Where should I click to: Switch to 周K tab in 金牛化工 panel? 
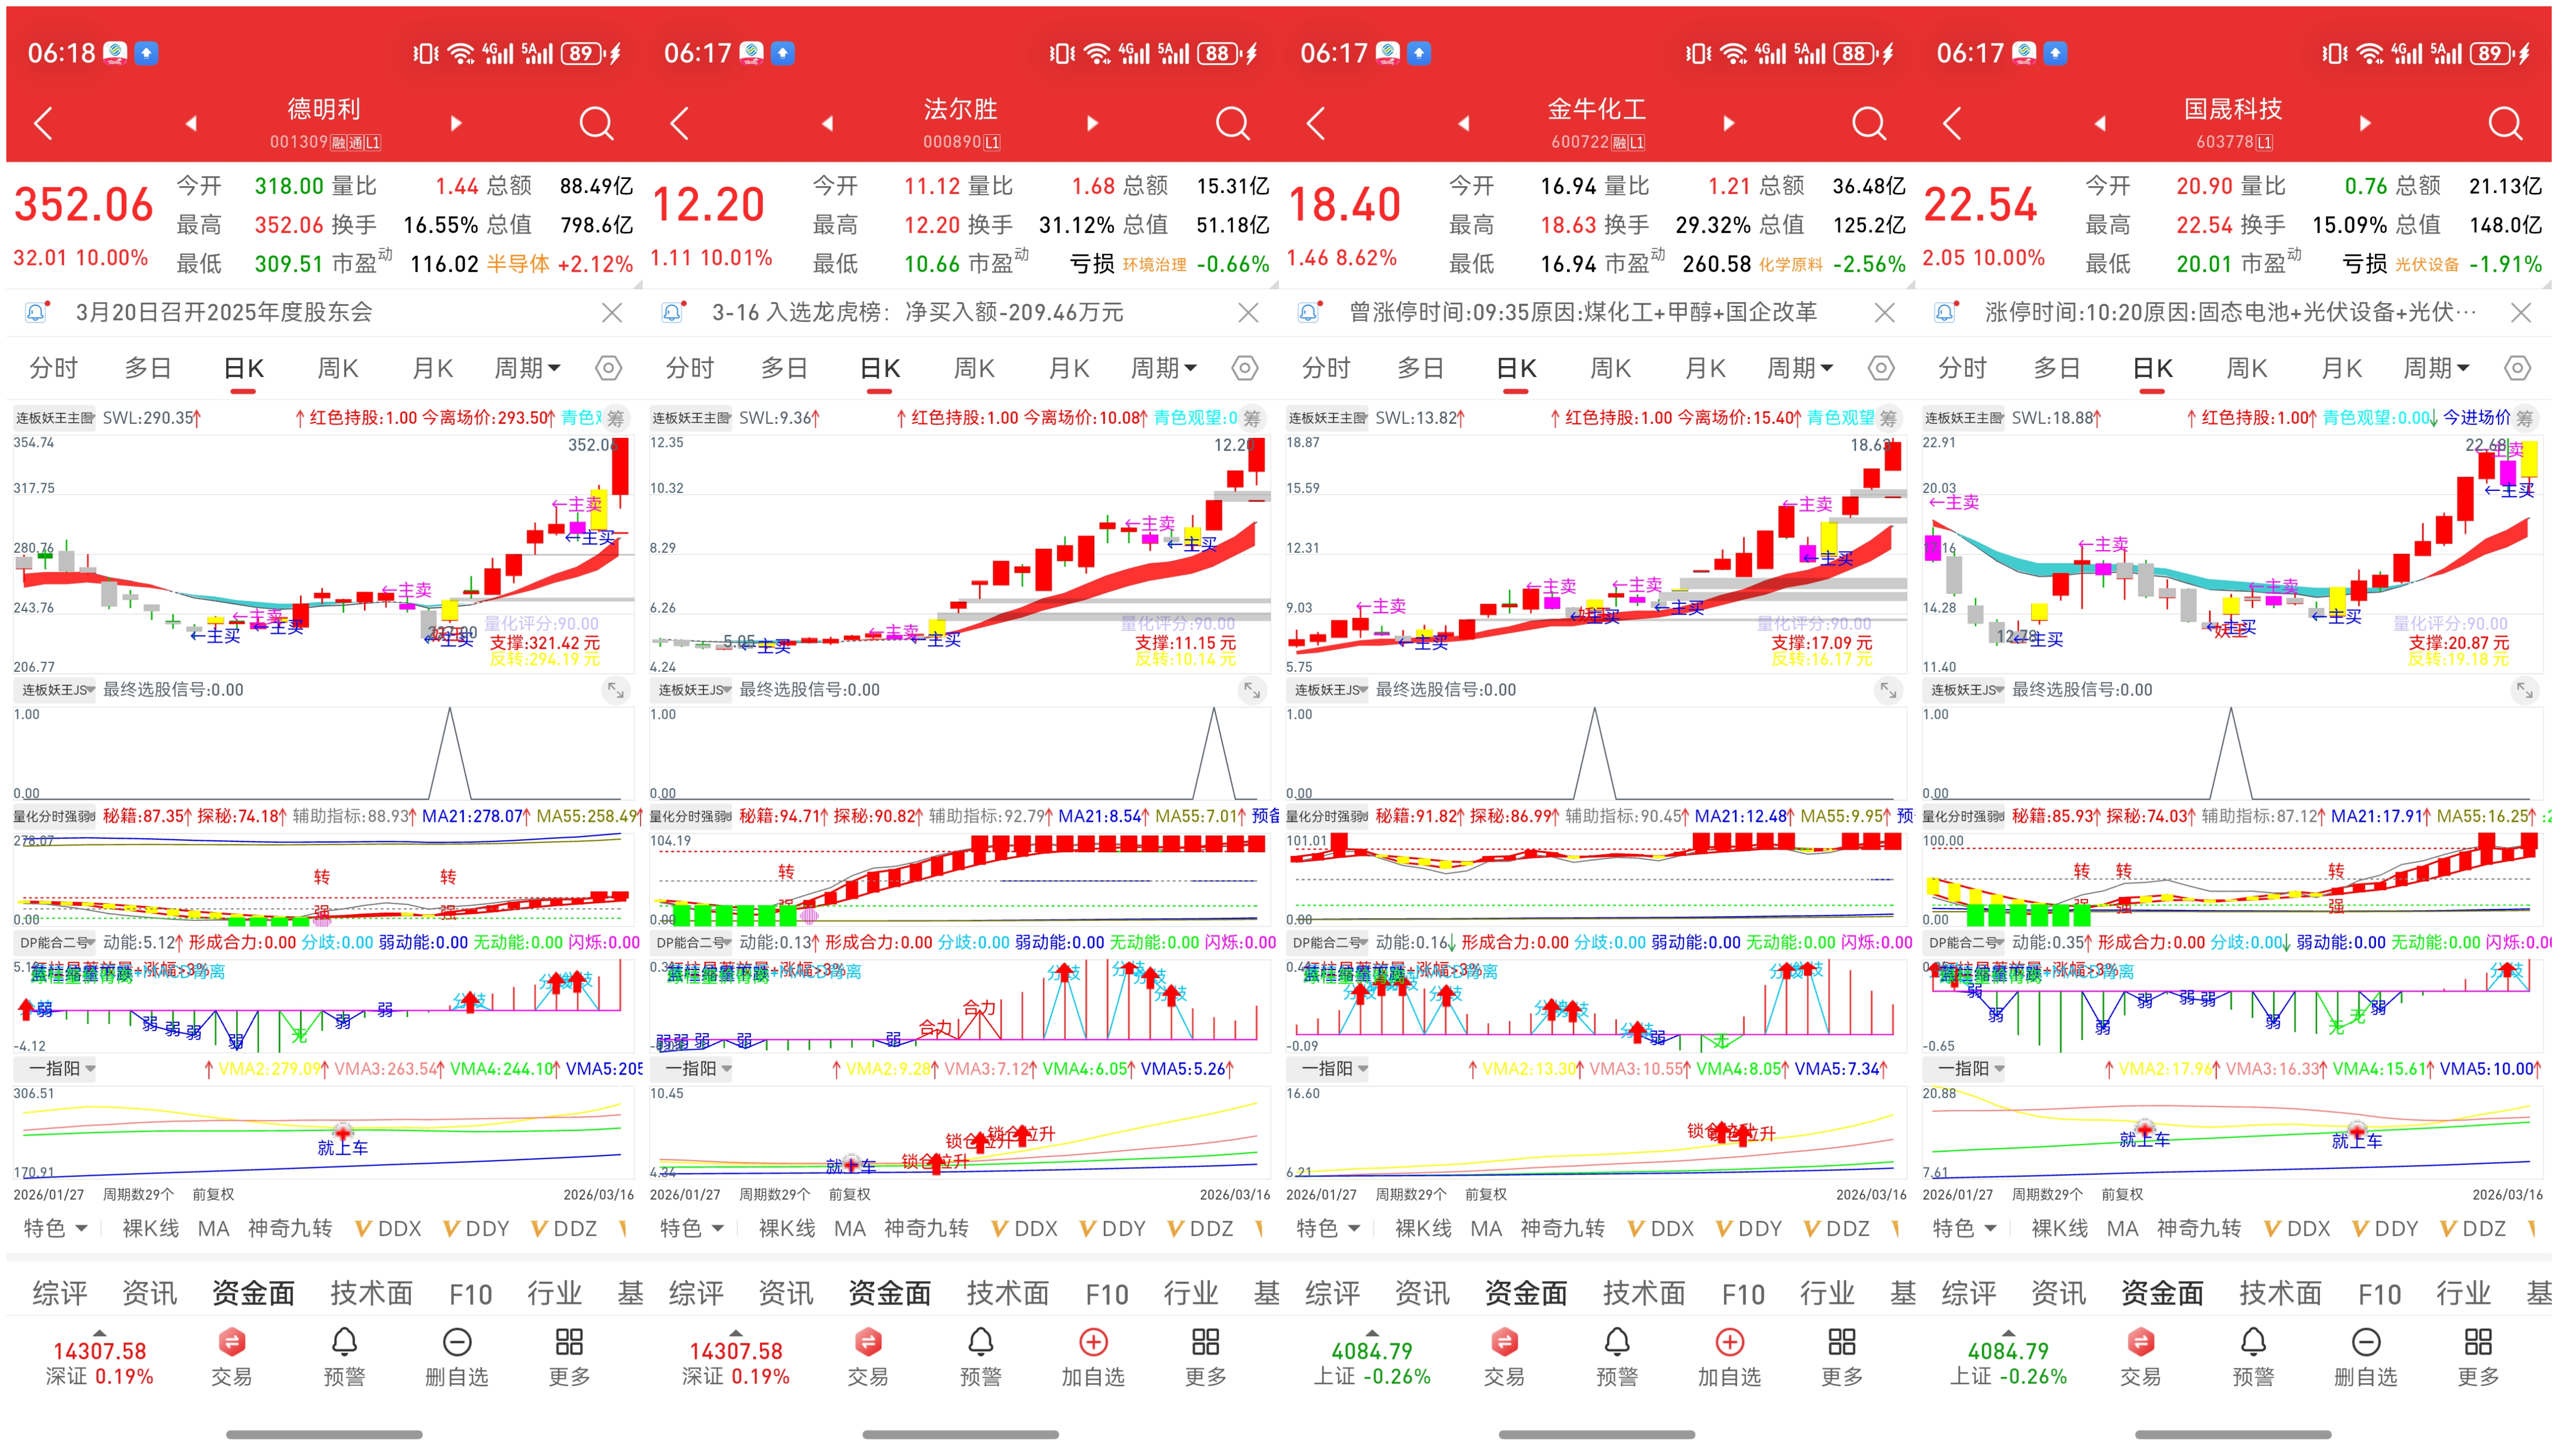[1610, 368]
